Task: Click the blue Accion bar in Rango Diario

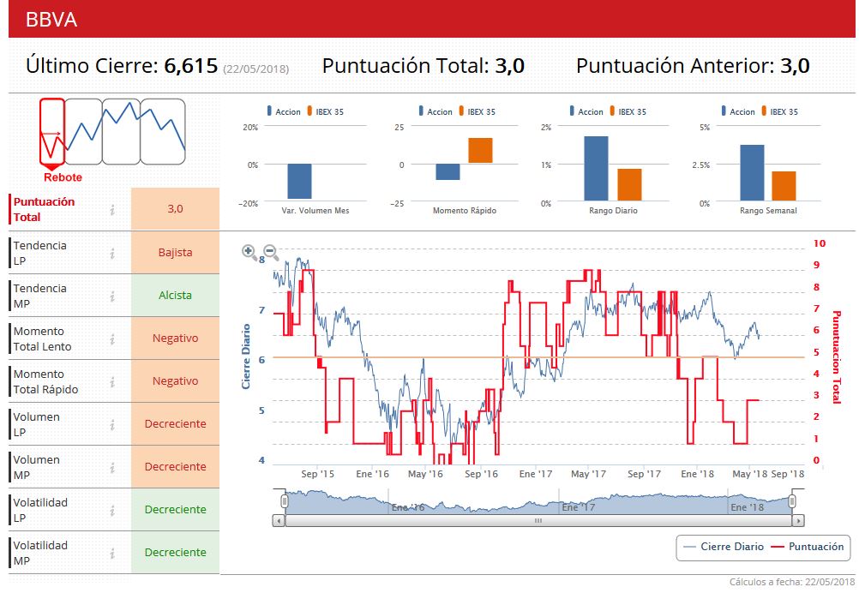Action: click(x=596, y=169)
